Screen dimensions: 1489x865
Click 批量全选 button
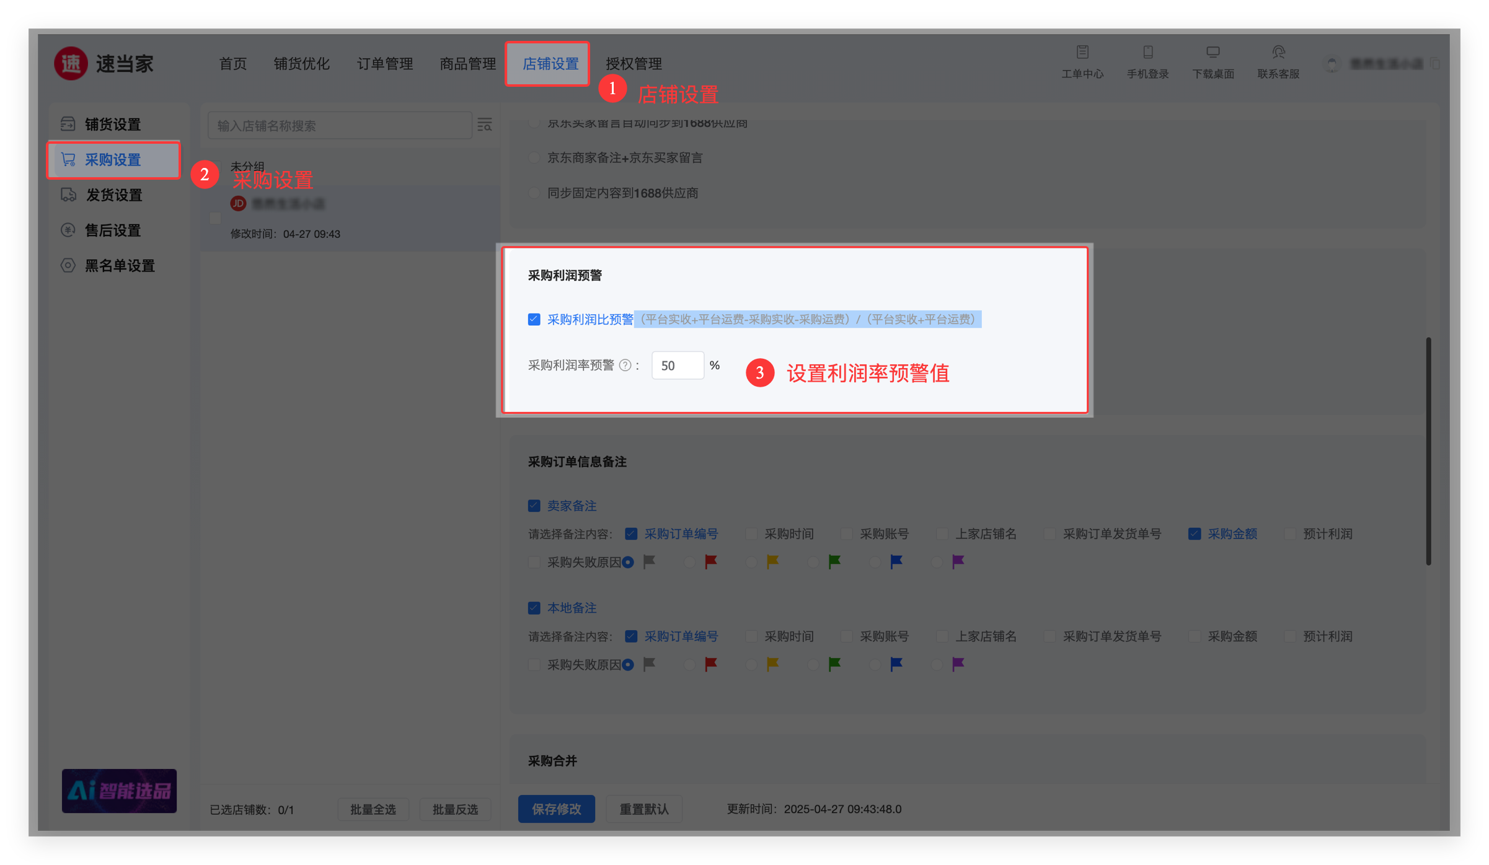click(x=373, y=810)
